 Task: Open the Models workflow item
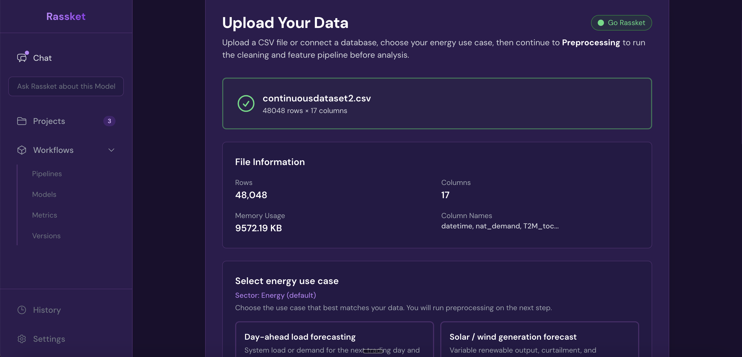click(x=44, y=195)
